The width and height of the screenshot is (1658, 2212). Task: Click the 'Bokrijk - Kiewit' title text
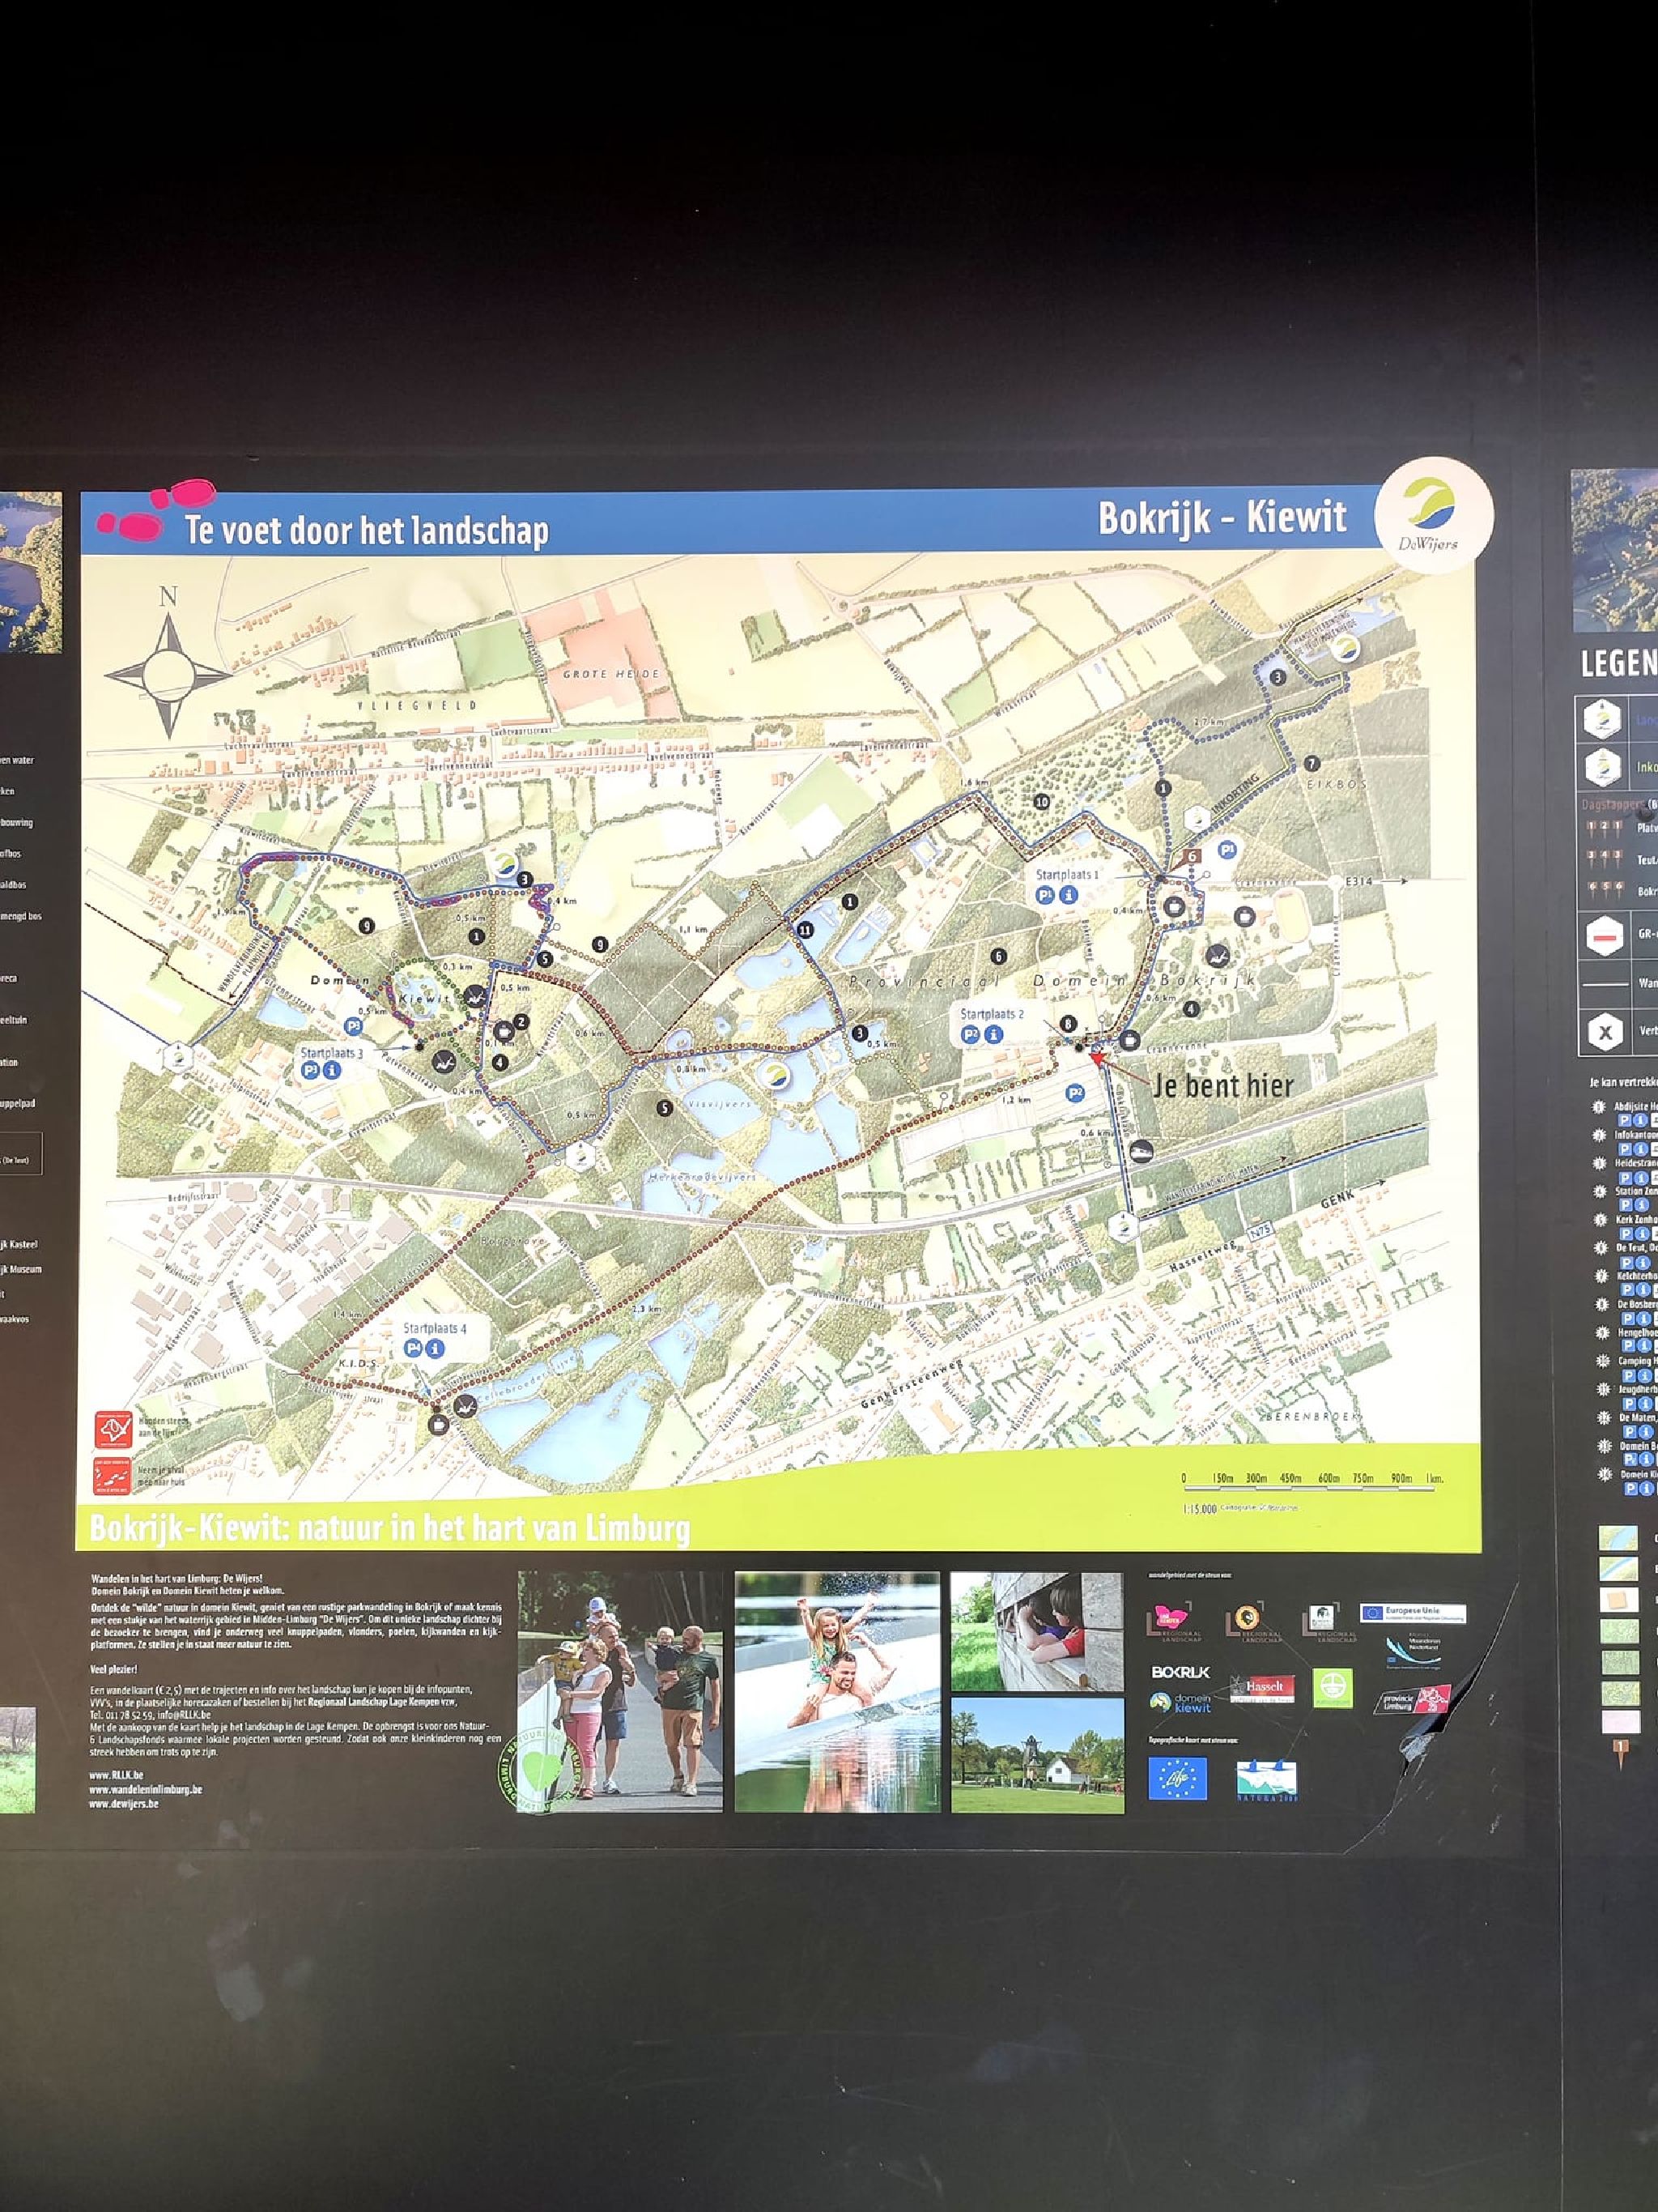pos(1222,517)
